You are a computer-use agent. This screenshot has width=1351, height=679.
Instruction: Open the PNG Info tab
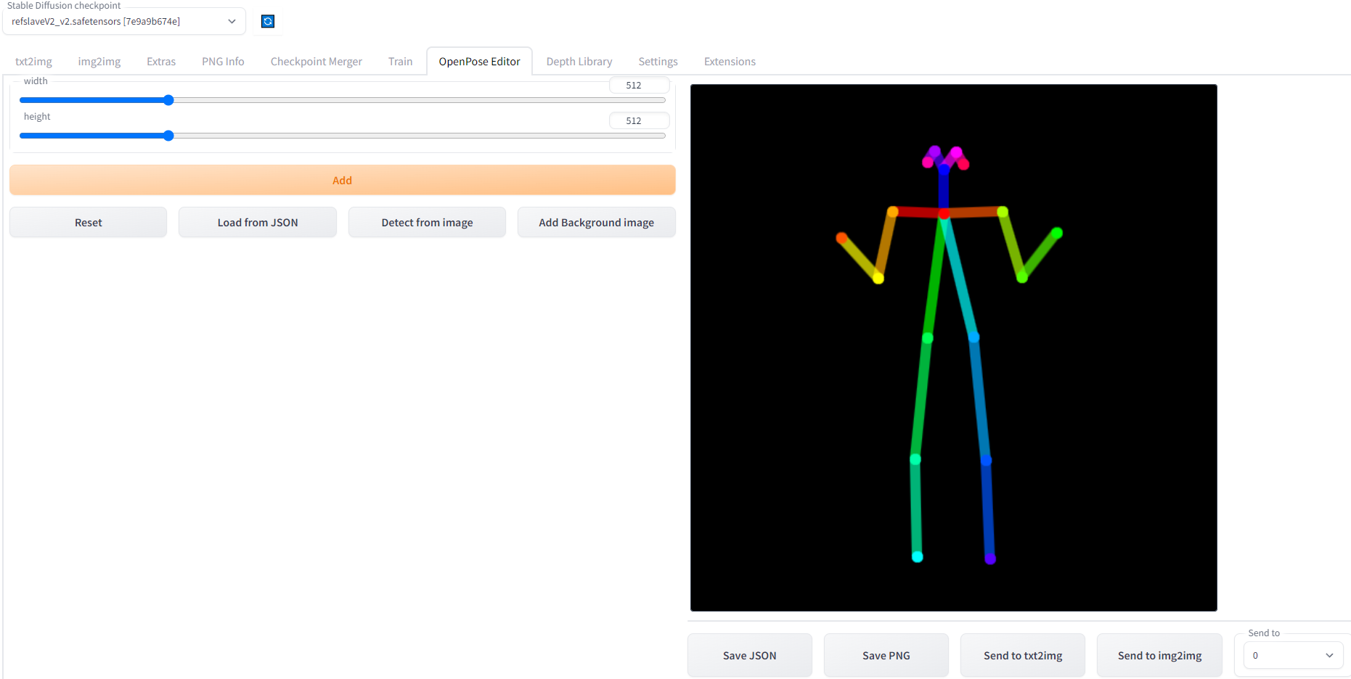tap(223, 62)
